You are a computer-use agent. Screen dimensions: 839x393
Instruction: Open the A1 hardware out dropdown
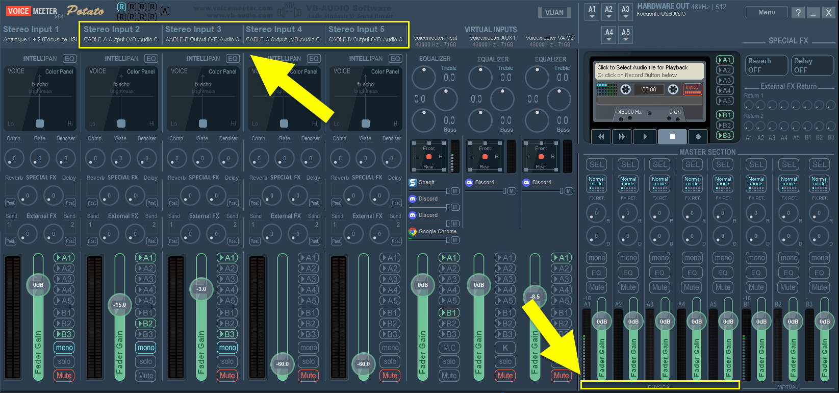[592, 12]
